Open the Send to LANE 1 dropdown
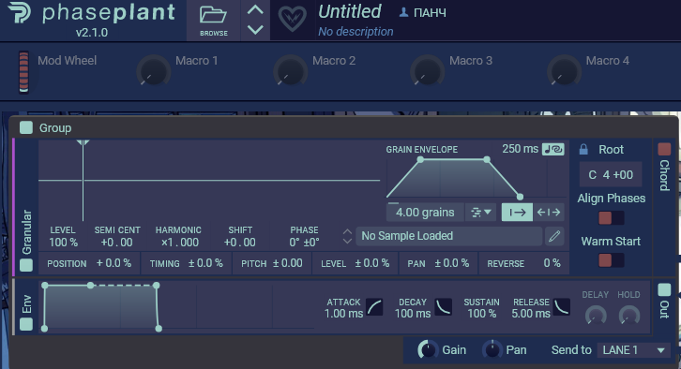Viewport: 681px width, 369px height. tap(634, 350)
